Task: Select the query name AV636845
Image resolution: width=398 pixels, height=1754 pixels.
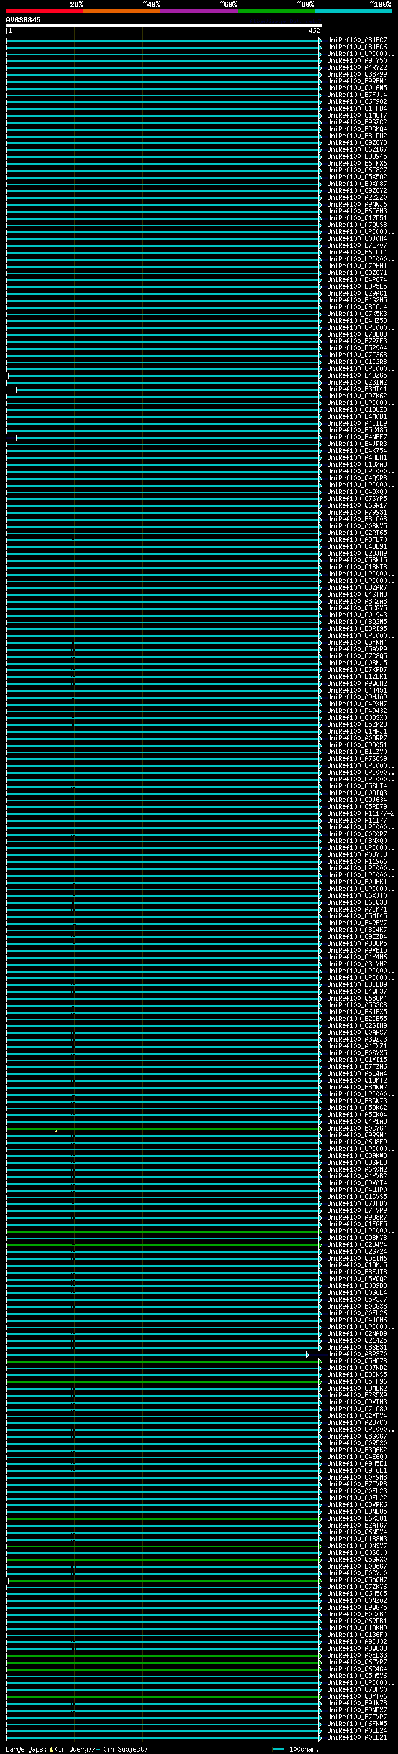Action: [23, 20]
